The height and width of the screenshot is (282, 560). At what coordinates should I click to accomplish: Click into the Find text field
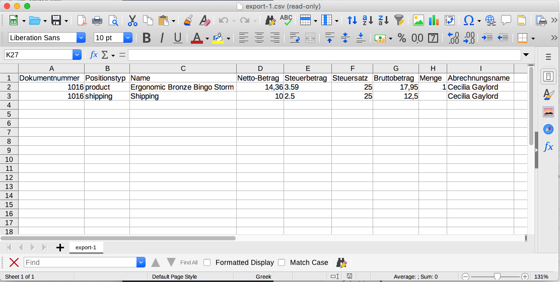pyautogui.click(x=80, y=262)
